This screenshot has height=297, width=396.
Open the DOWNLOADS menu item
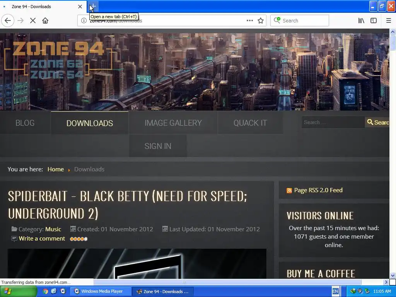(90, 123)
